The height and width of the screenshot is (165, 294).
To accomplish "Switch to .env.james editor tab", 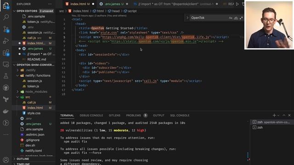I will 114,4.
